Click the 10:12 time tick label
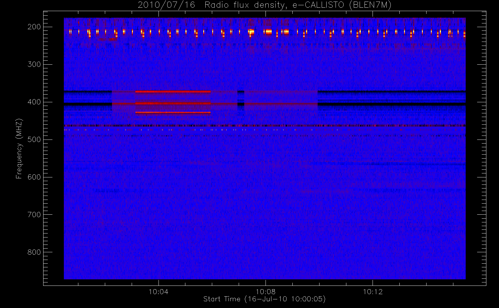499x308 pixels. coord(373,292)
